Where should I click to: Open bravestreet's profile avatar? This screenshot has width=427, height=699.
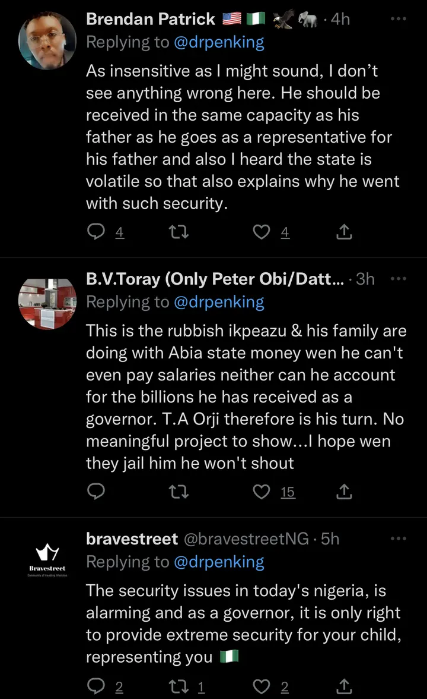(x=47, y=562)
